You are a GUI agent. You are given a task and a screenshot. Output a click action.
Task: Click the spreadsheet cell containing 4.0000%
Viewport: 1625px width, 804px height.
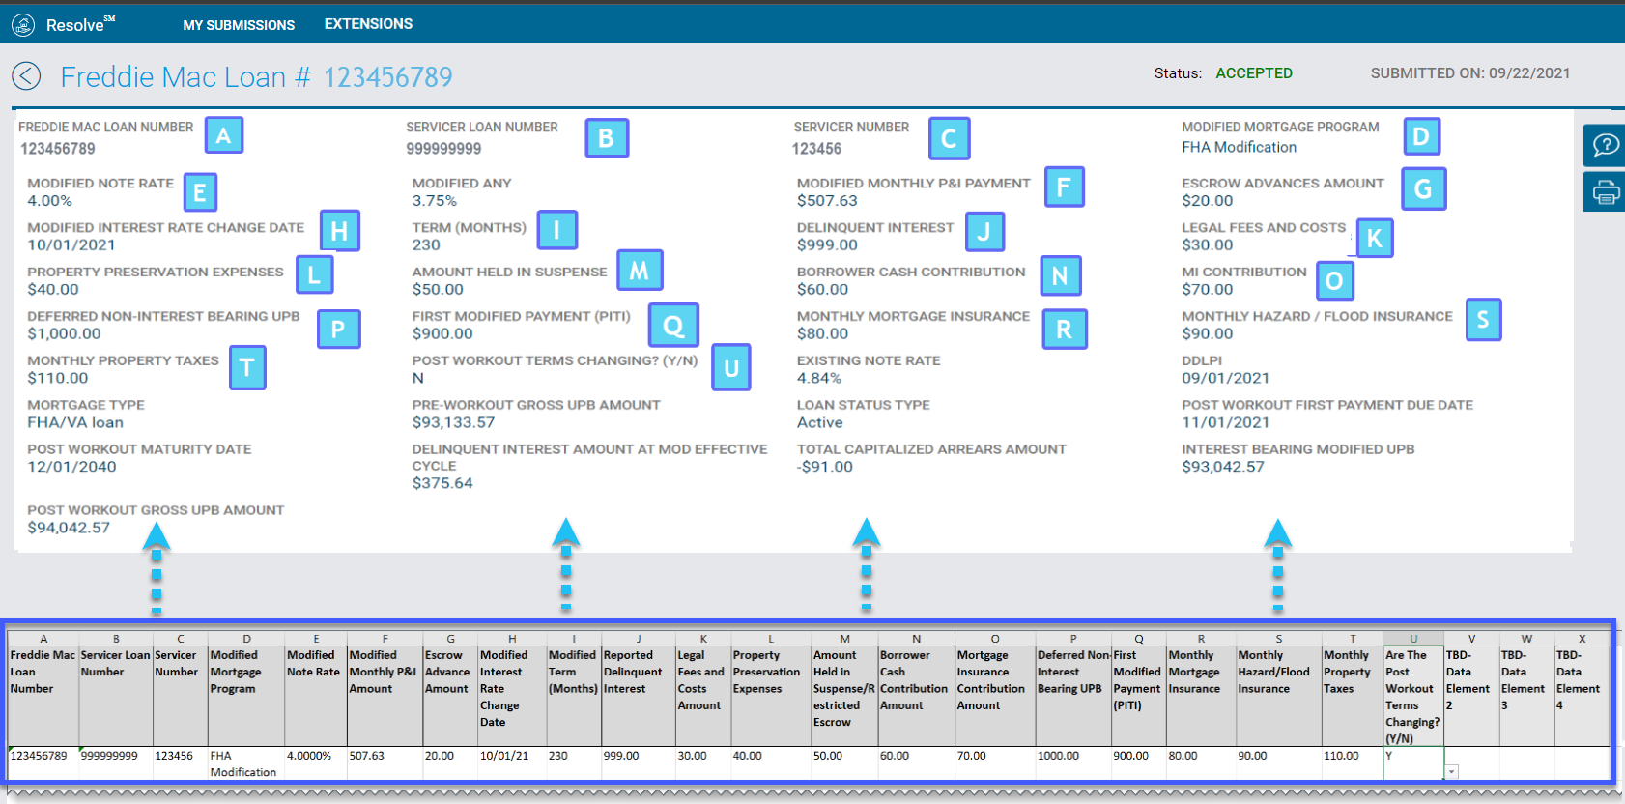click(x=316, y=763)
